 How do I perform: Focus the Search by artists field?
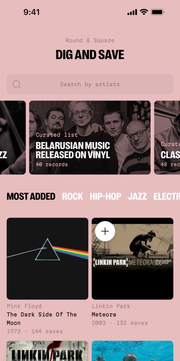(x=90, y=84)
